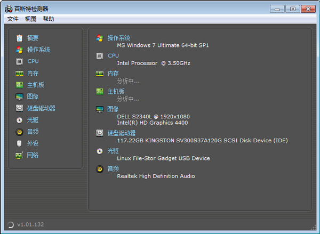Viewport: 320px width, 234px height.
Task: Open 硬盘驱动器 heading link in summary
Action: click(x=122, y=133)
